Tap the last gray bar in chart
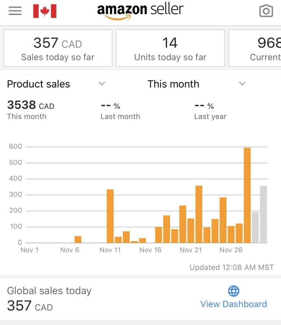Image resolution: width=281 pixels, height=325 pixels. click(x=263, y=214)
